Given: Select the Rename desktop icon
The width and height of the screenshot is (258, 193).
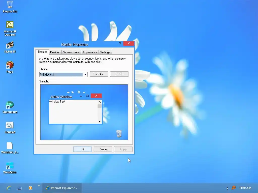Looking at the screenshot, I should tap(10, 127).
